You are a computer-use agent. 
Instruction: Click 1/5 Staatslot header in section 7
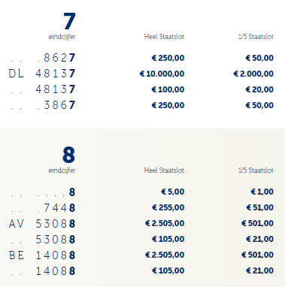point(256,37)
